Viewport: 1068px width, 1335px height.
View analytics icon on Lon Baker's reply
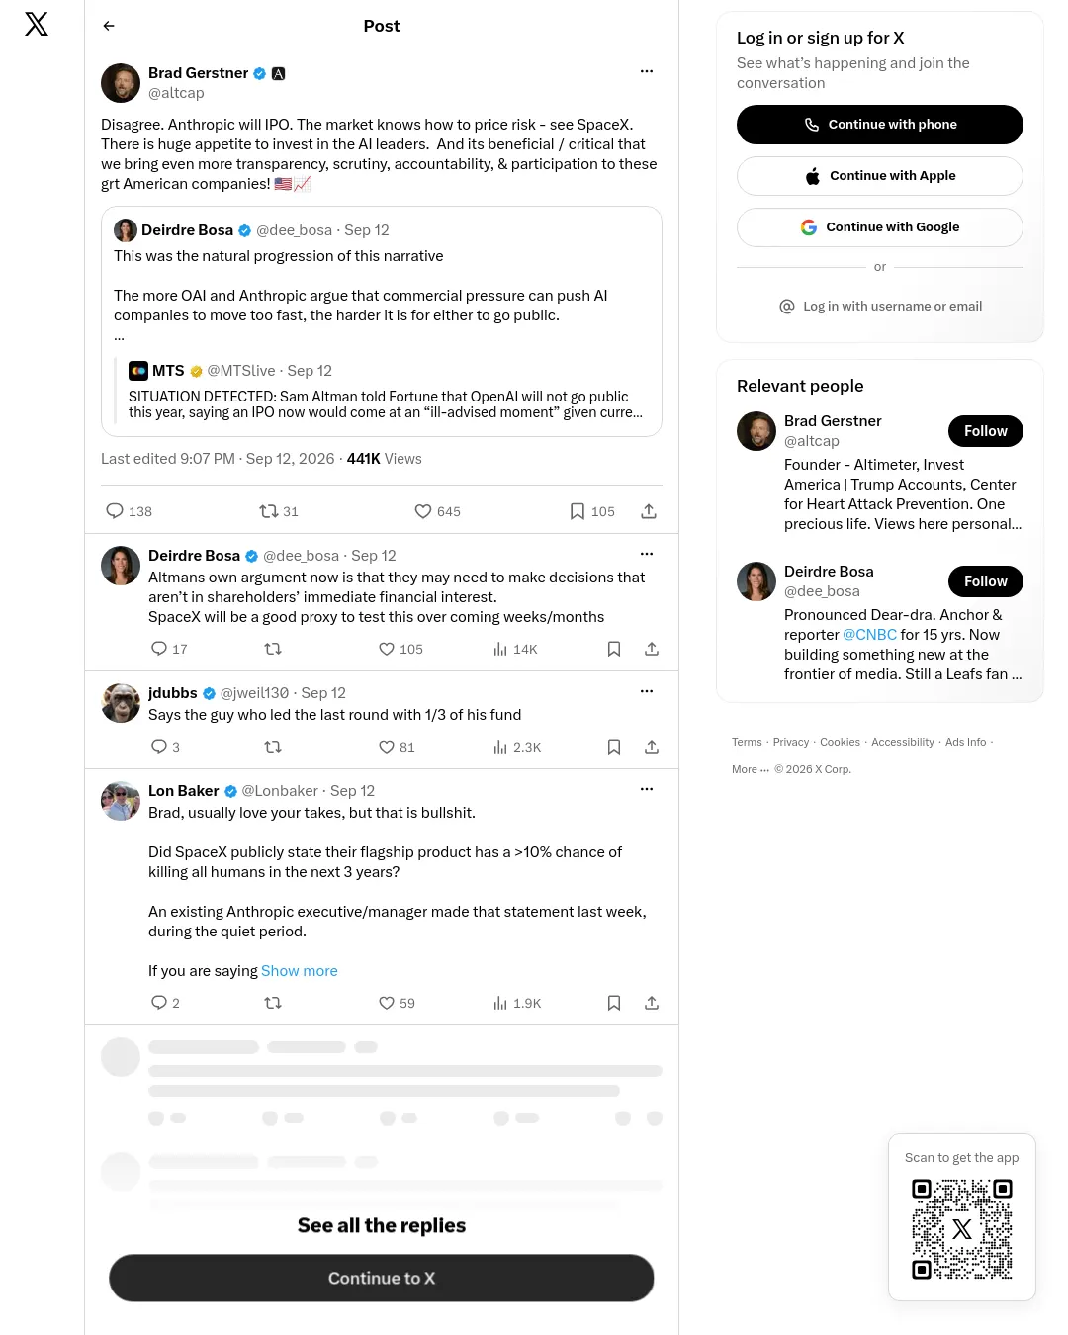(500, 1003)
